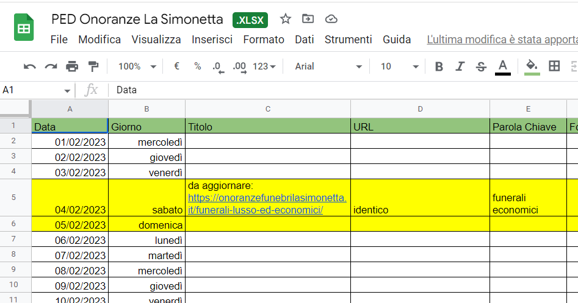Click into the formula bar showing Data
Image resolution: width=578 pixels, height=303 pixels.
click(343, 90)
